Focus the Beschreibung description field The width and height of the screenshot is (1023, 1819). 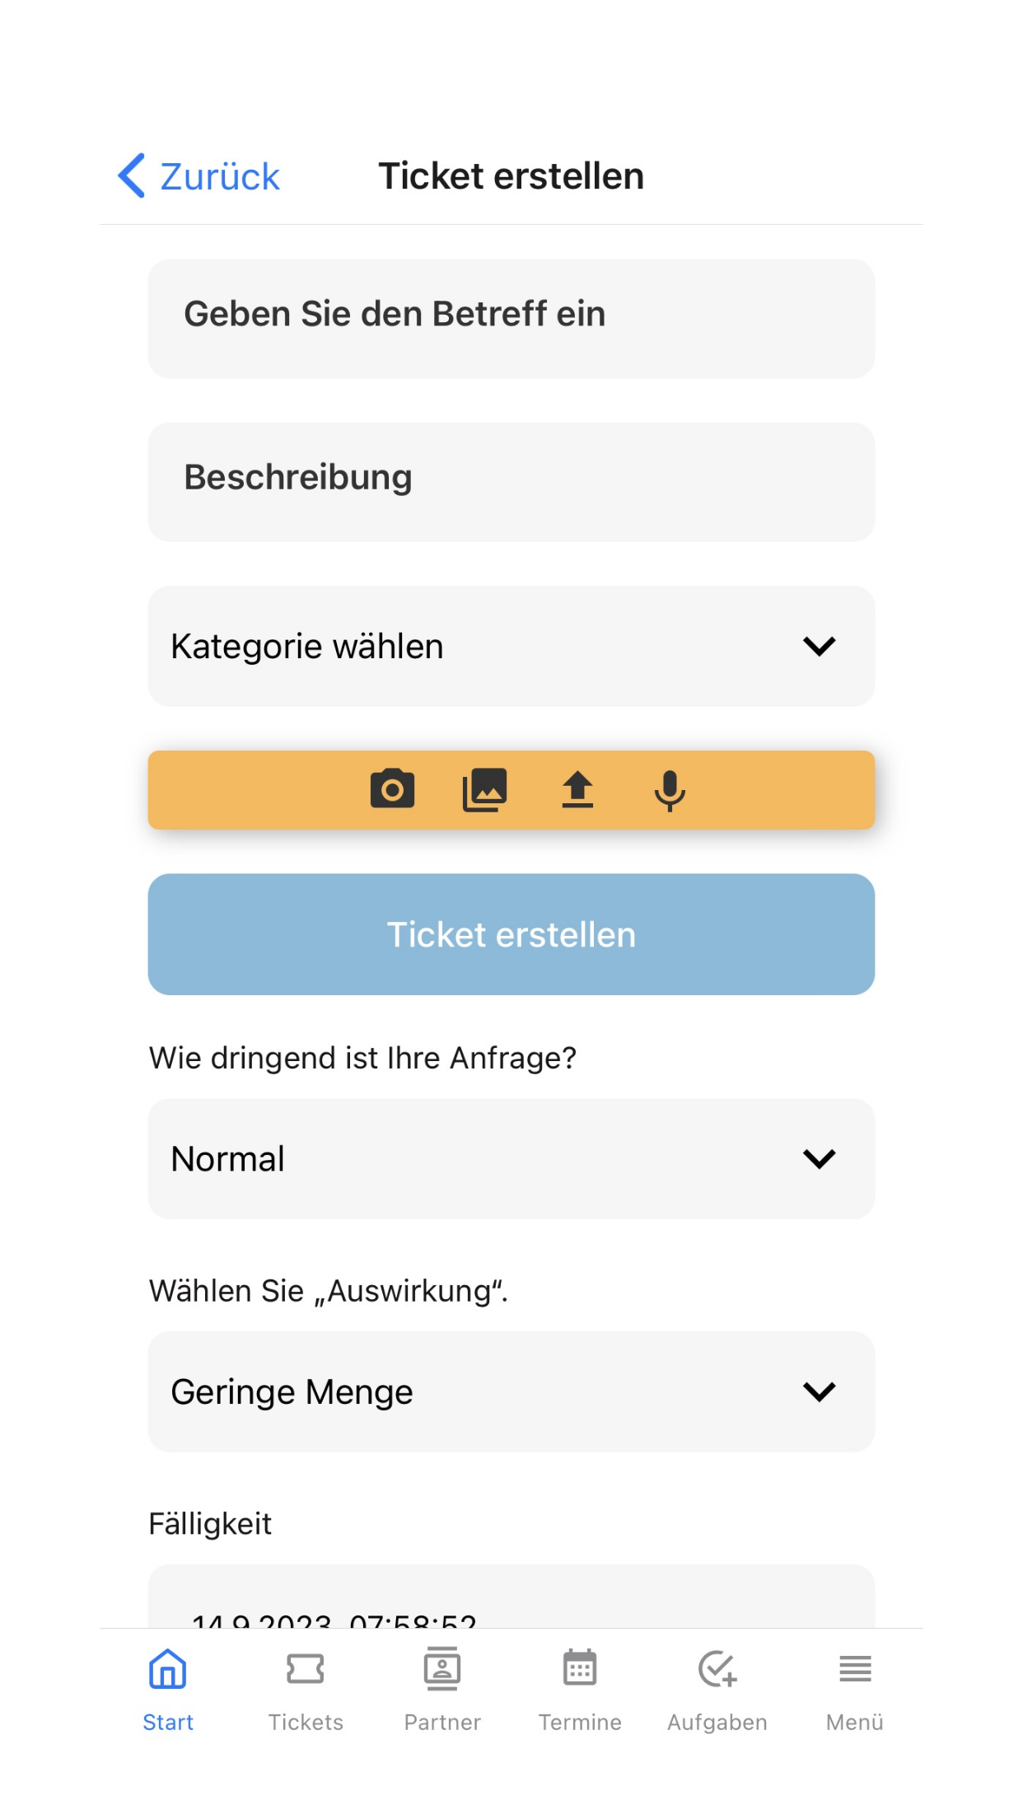[511, 482]
